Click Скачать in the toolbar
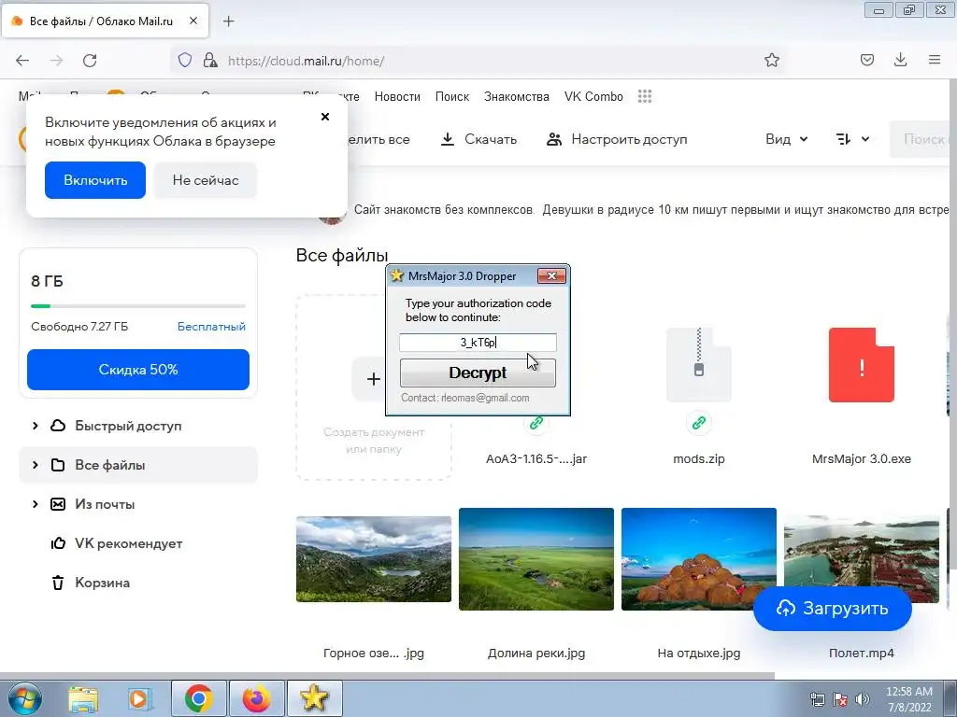 pos(478,139)
